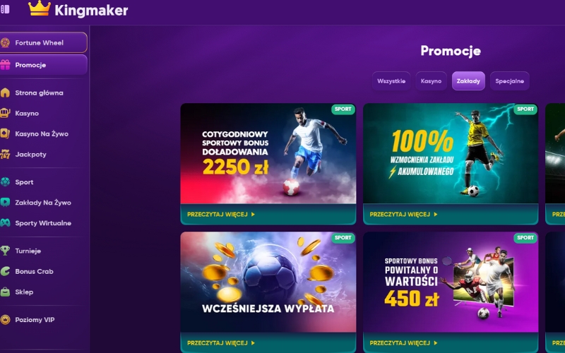The width and height of the screenshot is (565, 353).
Task: Read more about 2250 zł weekly bonus
Action: (221, 215)
